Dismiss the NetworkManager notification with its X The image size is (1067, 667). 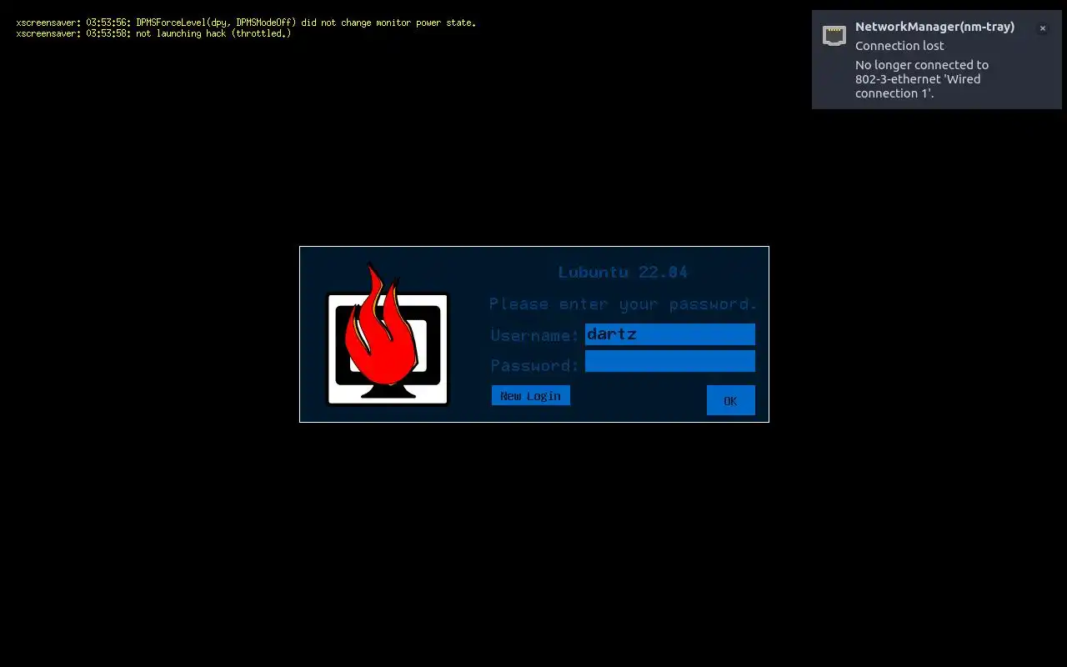point(1042,28)
